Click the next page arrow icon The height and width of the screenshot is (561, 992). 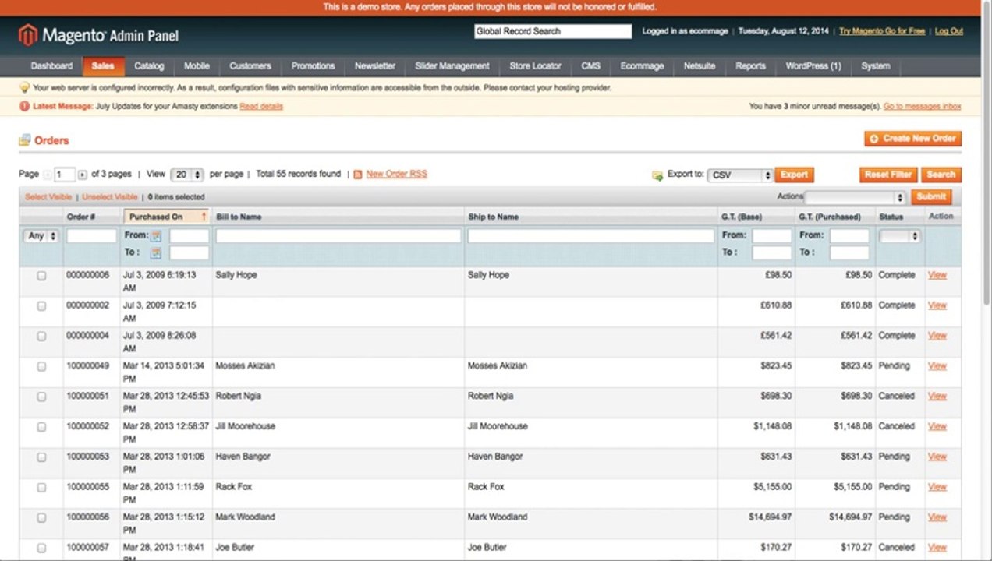(82, 175)
